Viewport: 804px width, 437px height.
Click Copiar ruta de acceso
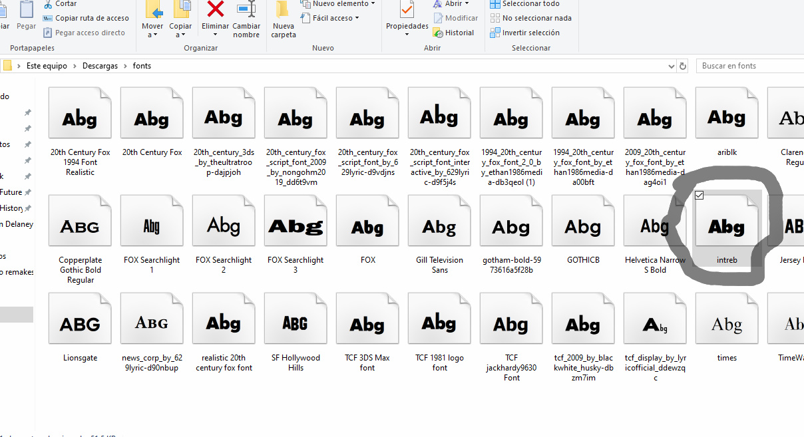[86, 18]
